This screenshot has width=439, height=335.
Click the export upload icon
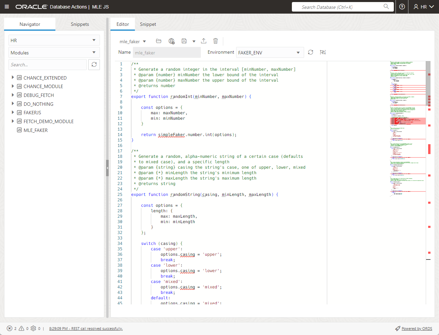tap(204, 41)
